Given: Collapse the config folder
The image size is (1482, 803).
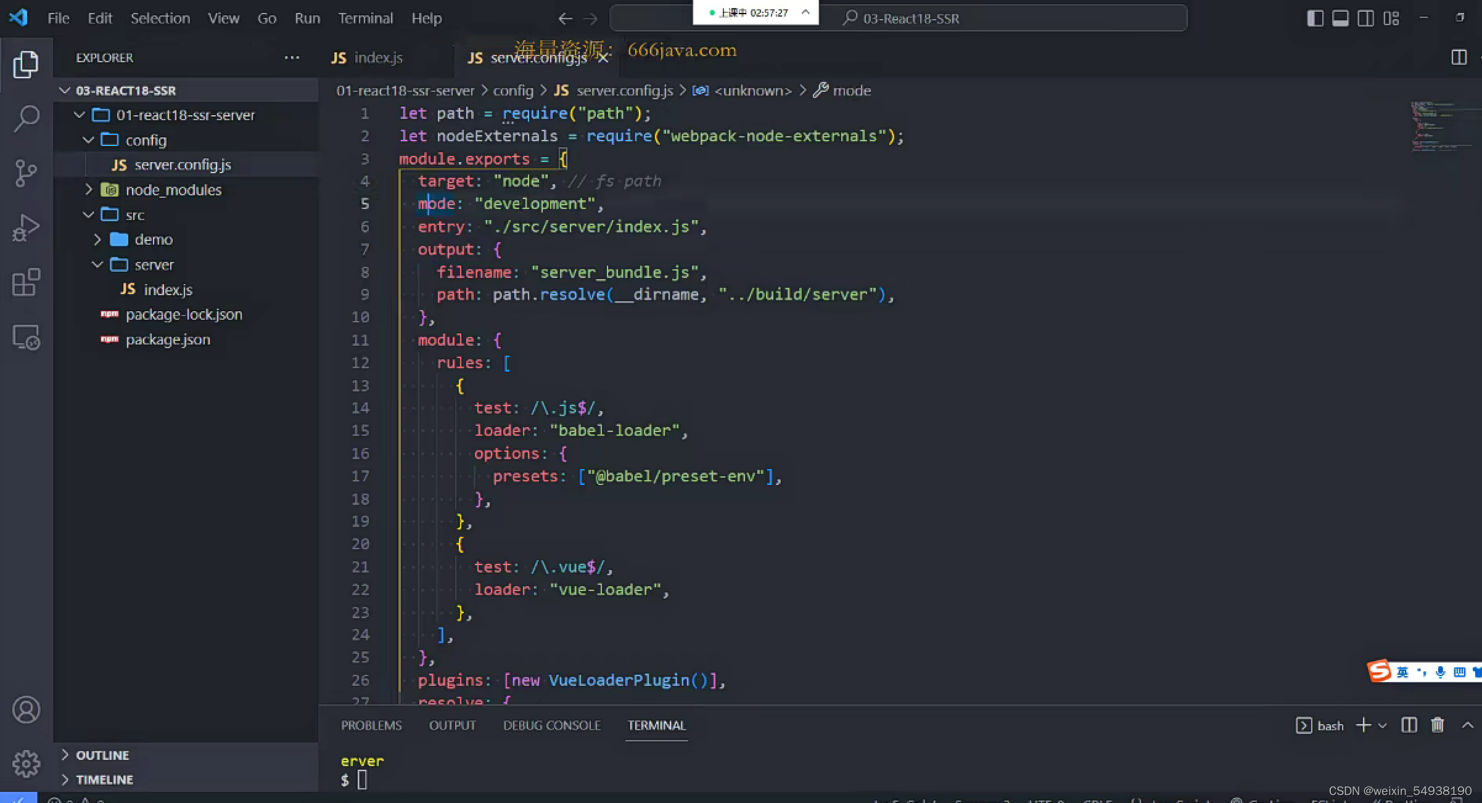Looking at the screenshot, I should (x=88, y=141).
